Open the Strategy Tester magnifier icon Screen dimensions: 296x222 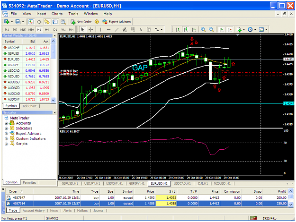click(63, 22)
